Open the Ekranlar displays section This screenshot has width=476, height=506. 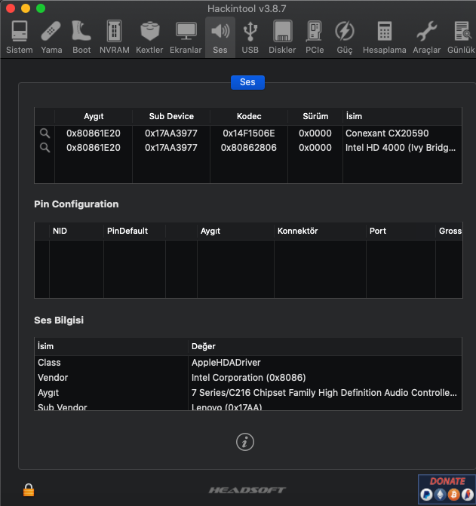pyautogui.click(x=186, y=37)
